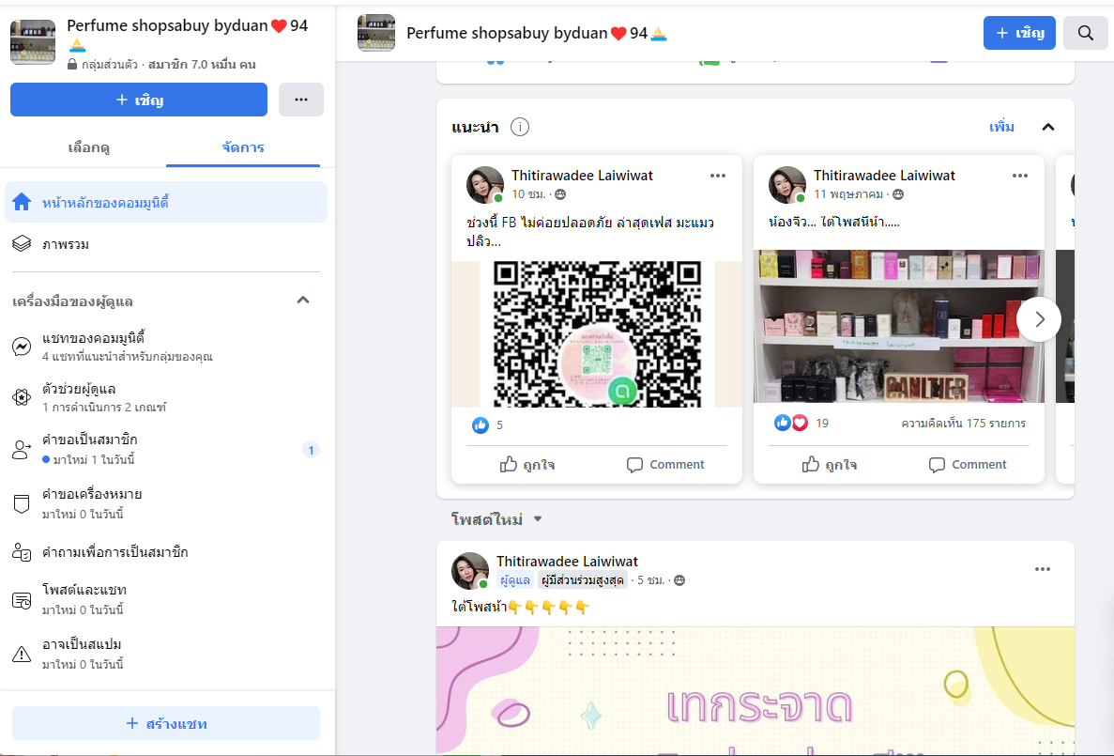Click สมาชิก 7.0 หมื่น คน member count
The height and width of the screenshot is (756, 1114).
[202, 64]
